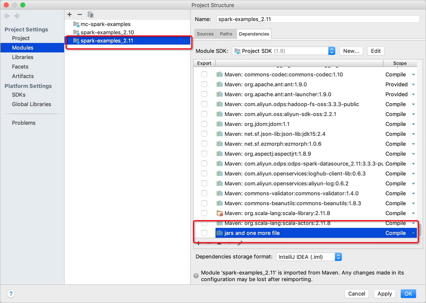Click the add module plus icon

click(70, 15)
